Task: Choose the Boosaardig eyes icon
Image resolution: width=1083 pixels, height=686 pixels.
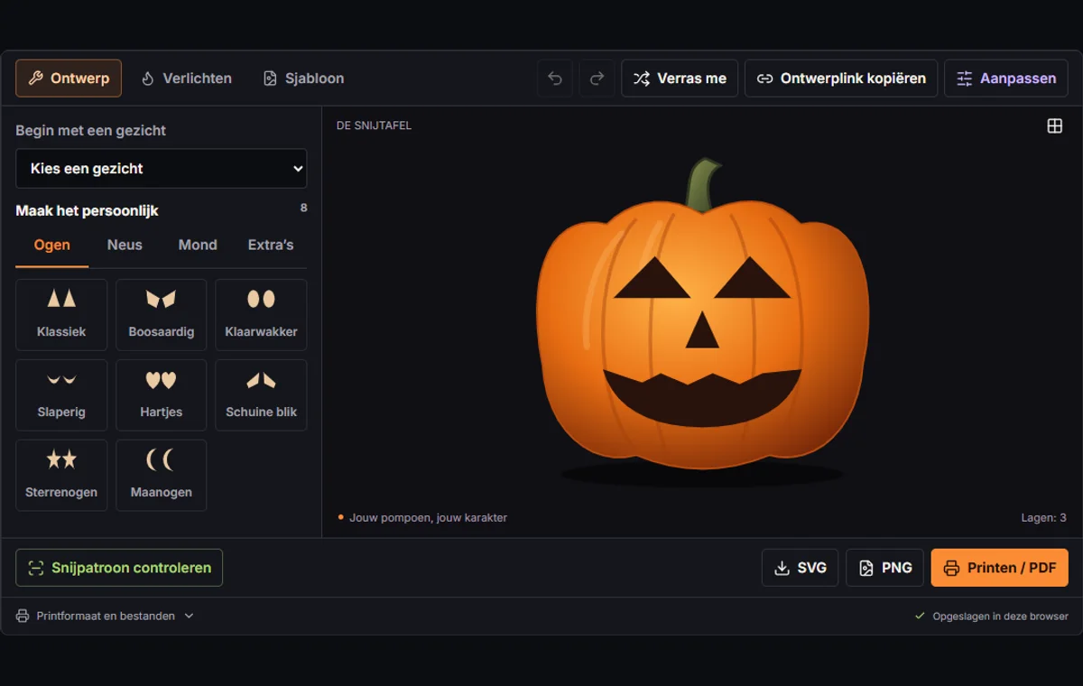Action: tap(162, 314)
